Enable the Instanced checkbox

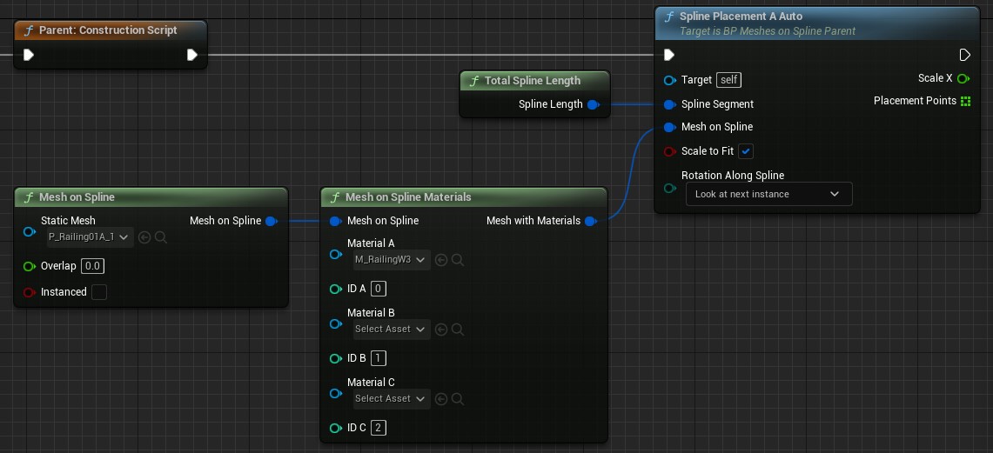point(99,292)
